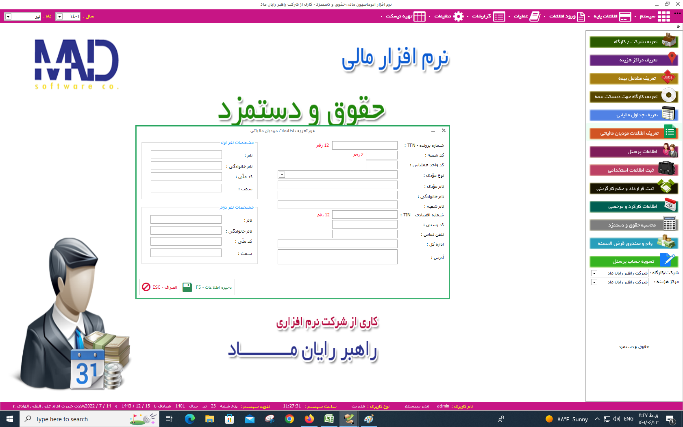Viewport: 683px width, 427px height.
Task: Open the ورود اطلاعات menu
Action: click(x=565, y=16)
